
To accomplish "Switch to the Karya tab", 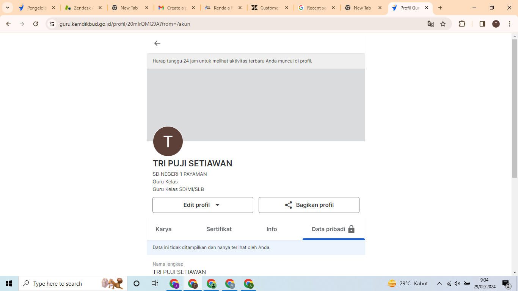I will pyautogui.click(x=163, y=229).
